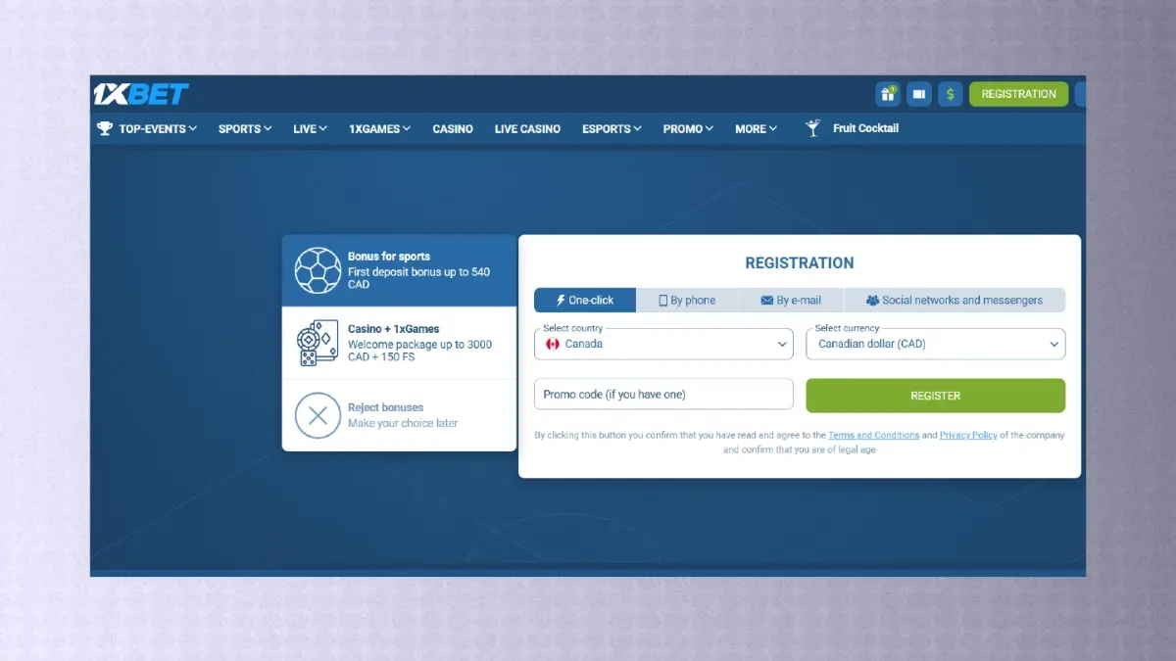Expand the More menu
The height and width of the screenshot is (661, 1176).
click(x=756, y=128)
